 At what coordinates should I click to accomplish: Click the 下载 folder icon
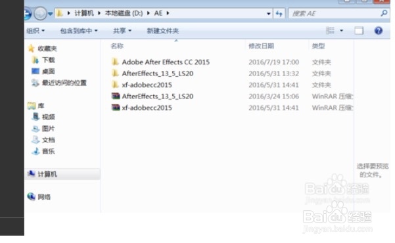point(35,60)
